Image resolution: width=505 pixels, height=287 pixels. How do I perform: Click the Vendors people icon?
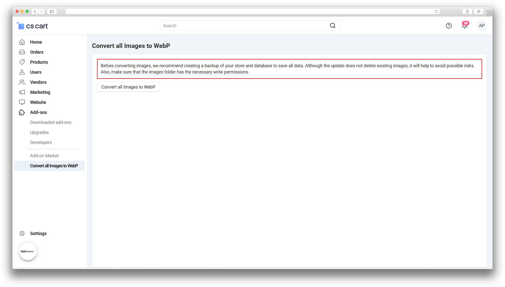pos(22,82)
